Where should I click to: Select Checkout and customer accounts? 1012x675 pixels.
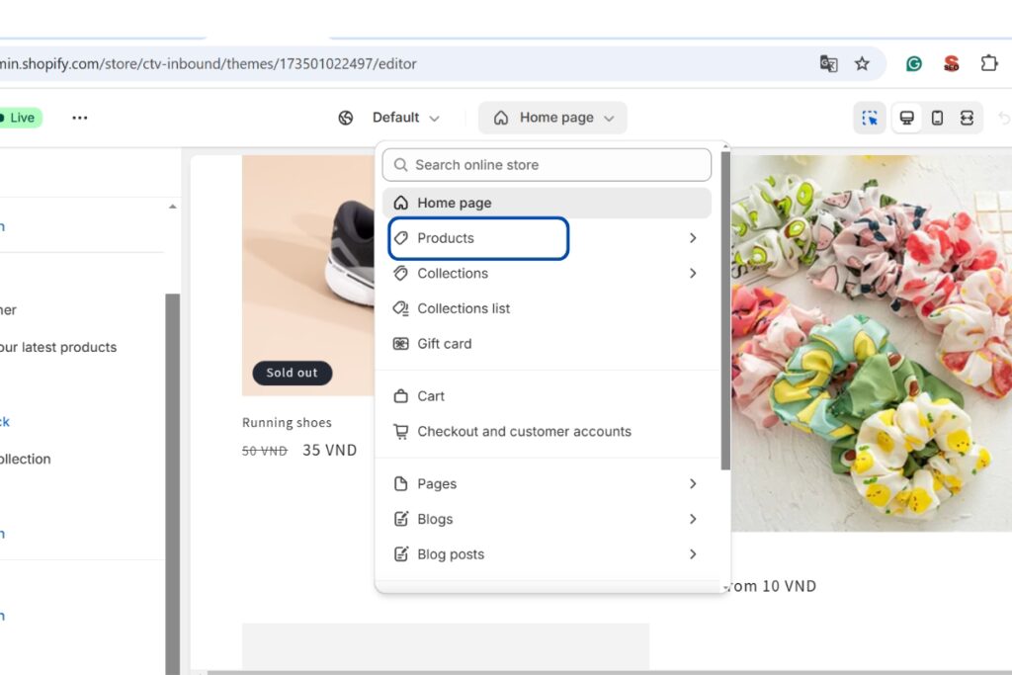[547, 431]
